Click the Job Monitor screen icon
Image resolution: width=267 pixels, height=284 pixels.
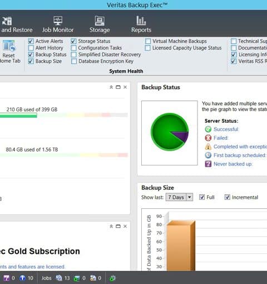point(58,21)
